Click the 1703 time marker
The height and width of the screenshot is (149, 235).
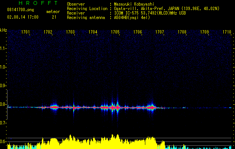[x=70, y=32]
